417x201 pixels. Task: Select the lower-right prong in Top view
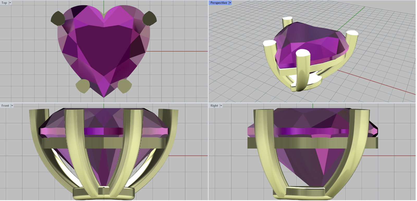[125, 86]
